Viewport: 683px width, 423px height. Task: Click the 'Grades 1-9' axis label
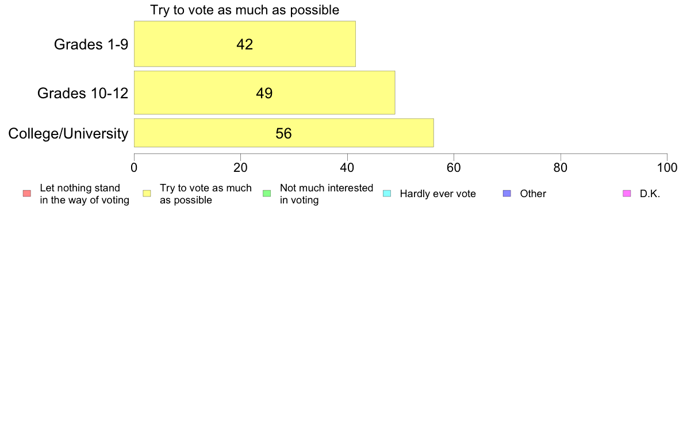tap(91, 44)
